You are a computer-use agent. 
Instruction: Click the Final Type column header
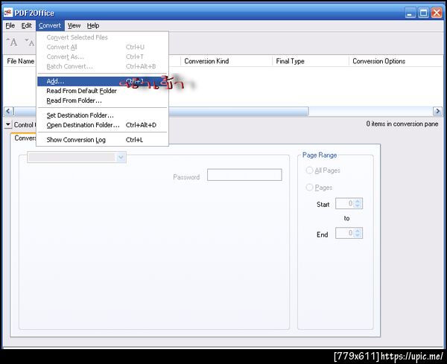[311, 61]
